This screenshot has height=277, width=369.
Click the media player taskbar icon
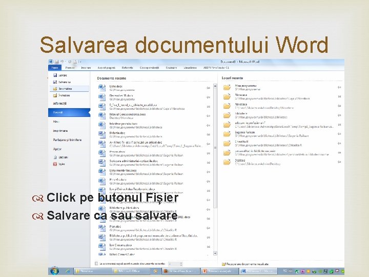click(x=156, y=271)
